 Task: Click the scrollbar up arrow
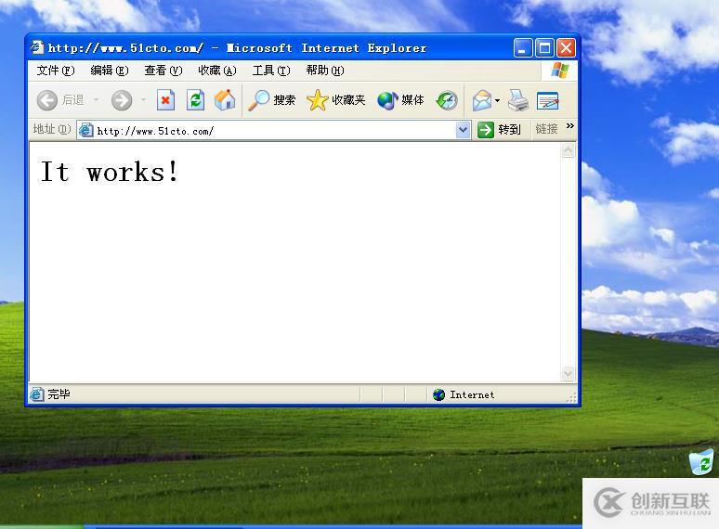pyautogui.click(x=569, y=150)
